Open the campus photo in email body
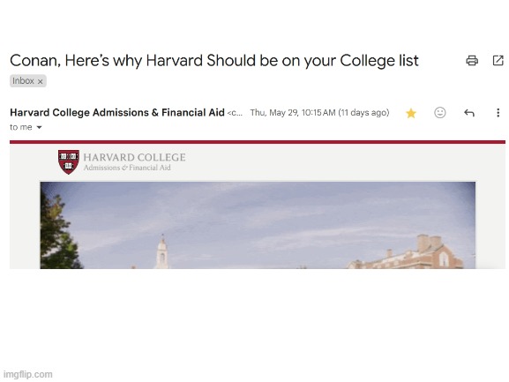The image size is (509, 382). 258,225
